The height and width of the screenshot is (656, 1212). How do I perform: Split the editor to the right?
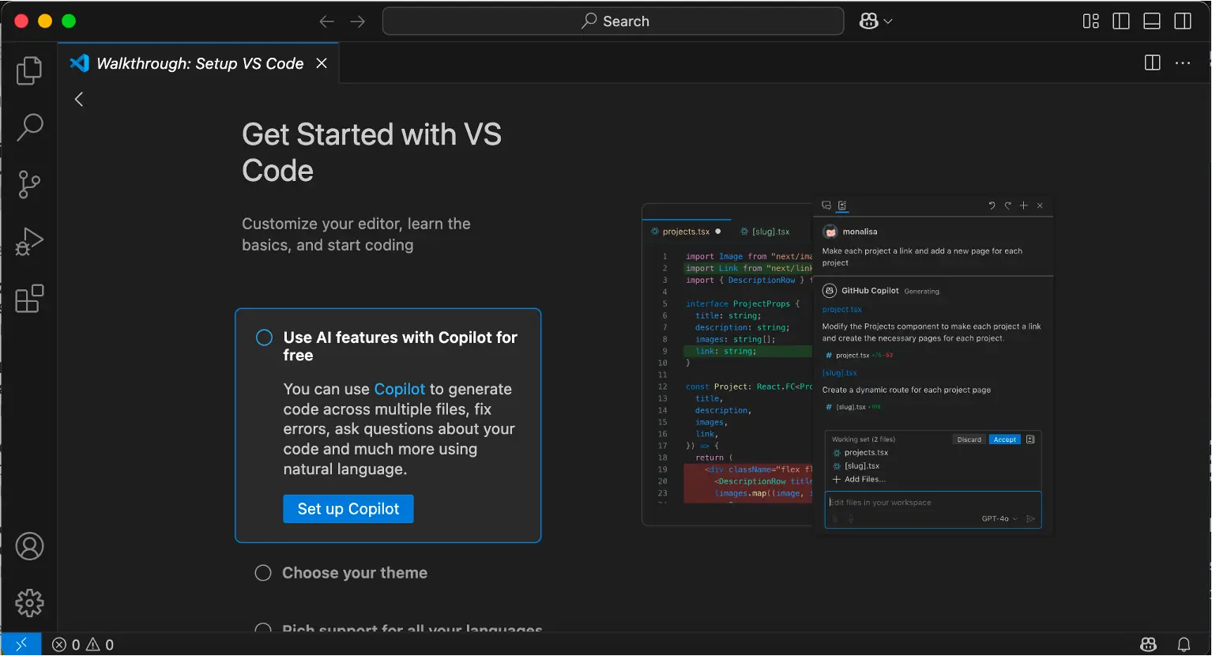point(1153,62)
